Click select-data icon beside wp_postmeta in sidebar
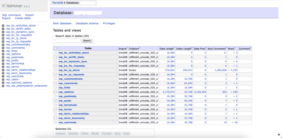Image resolution: width=282 pixels, height=138 pixels. pos(3,57)
